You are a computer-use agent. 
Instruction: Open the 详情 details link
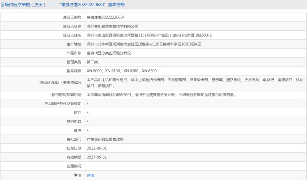coord(90,176)
